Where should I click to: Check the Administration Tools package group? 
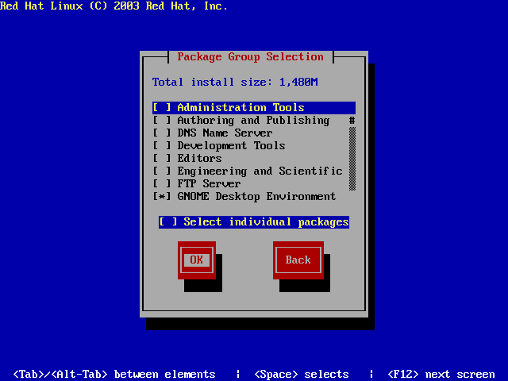pyautogui.click(x=254, y=108)
